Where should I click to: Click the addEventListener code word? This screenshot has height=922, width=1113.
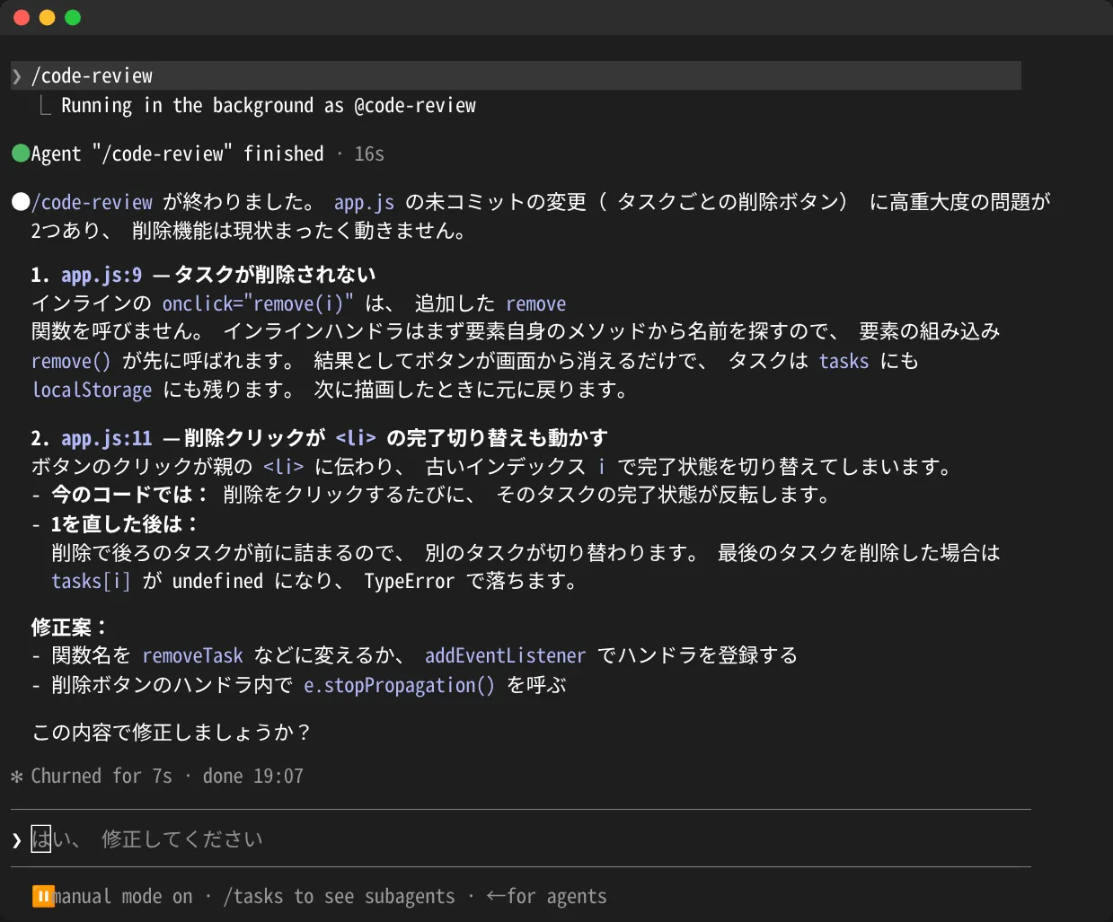[505, 656]
